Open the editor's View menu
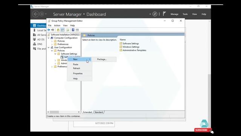Screen dimensions: 241x136 coord(65,25)
